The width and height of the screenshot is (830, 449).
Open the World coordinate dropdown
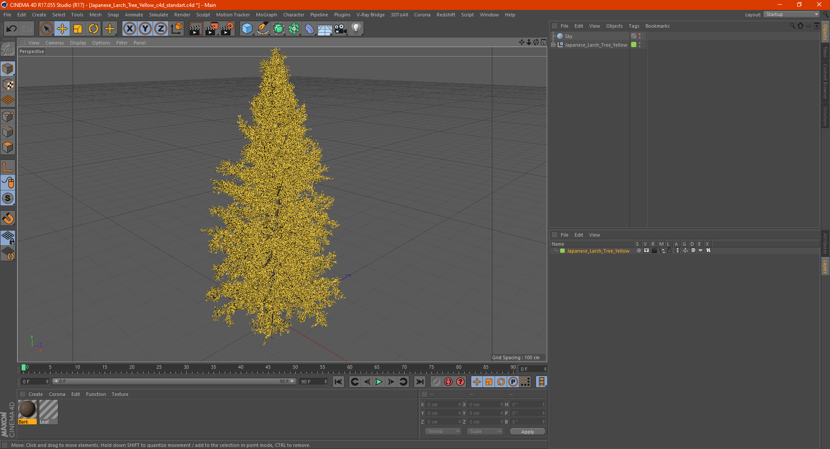tap(443, 431)
